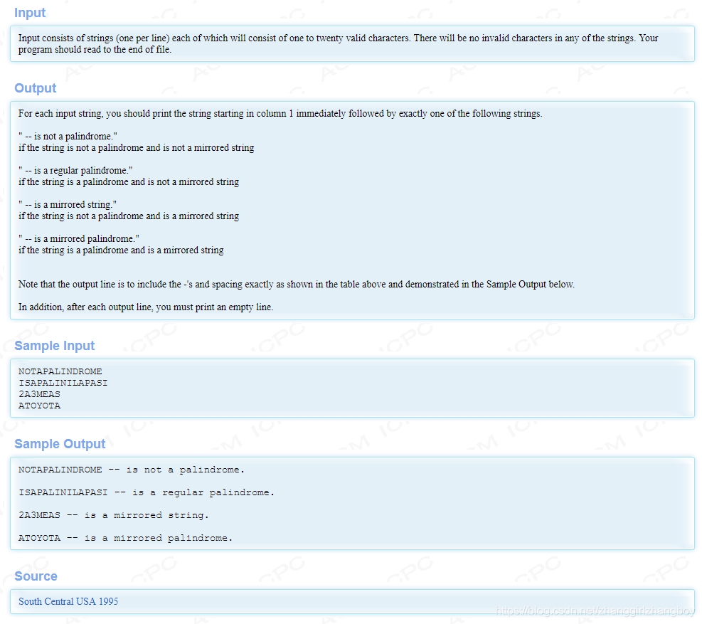Screen dimensions: 702x624
Task: Select the Output section heading
Action: coord(36,88)
